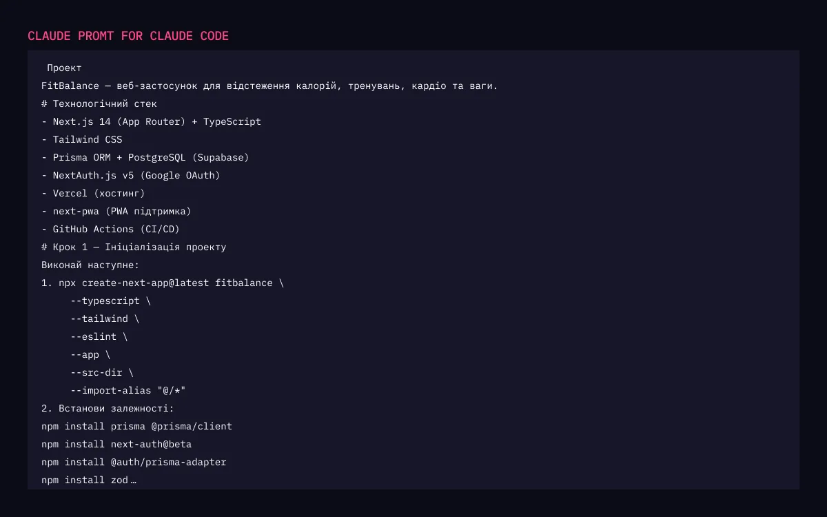Screen dimensions: 827x517
Task: Click the 'Prisma ORM + PostgreSQL (Supabase)' line
Action: (145, 157)
